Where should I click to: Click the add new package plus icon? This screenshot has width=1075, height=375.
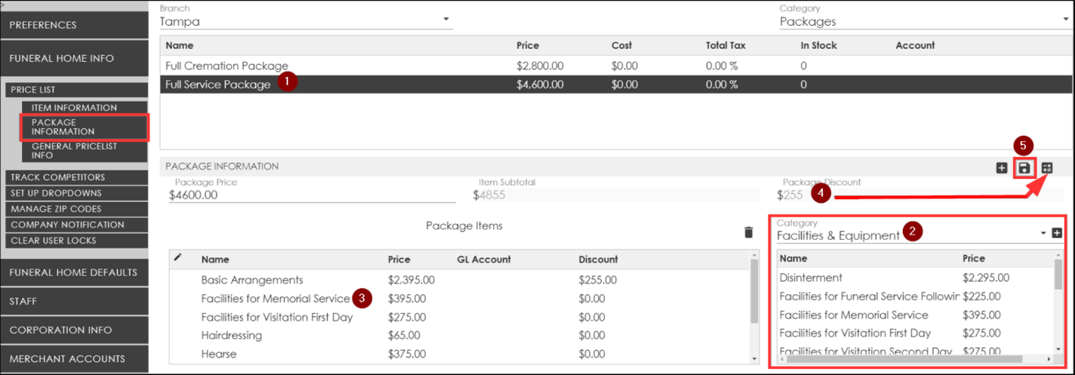(x=1002, y=168)
